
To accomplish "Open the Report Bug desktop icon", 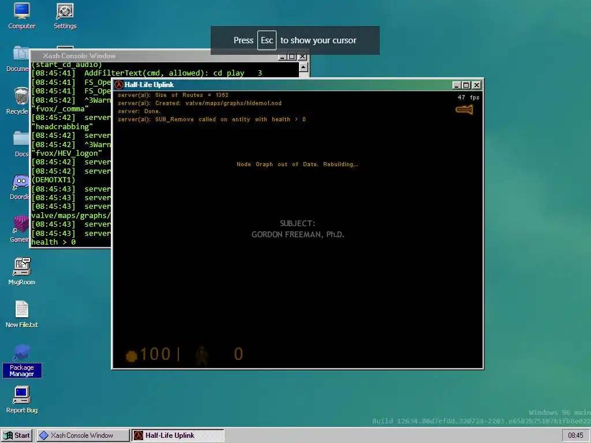I will (x=21, y=400).
